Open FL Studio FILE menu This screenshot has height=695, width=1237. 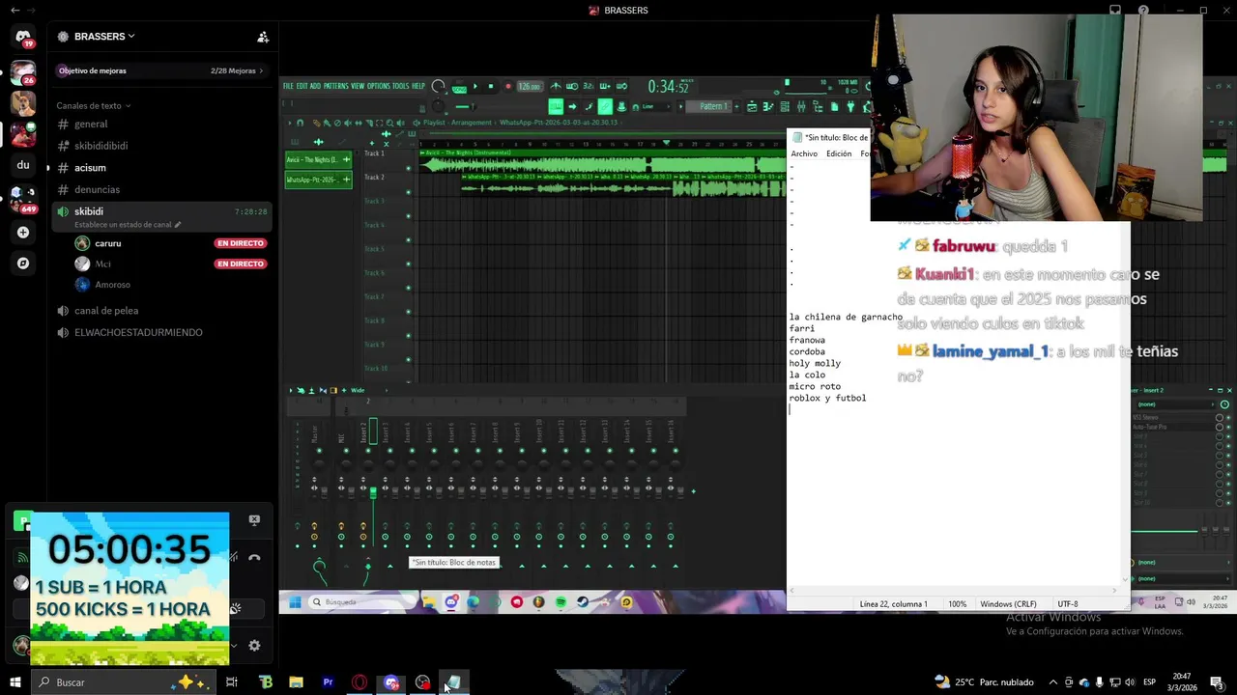[x=288, y=86]
